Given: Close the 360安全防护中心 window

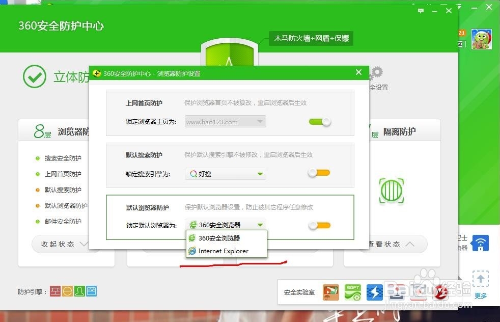Looking at the screenshot, I should (449, 11).
